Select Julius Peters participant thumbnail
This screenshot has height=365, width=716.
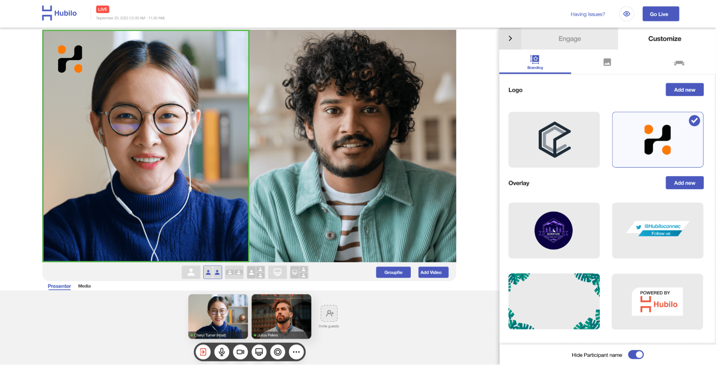coord(281,316)
